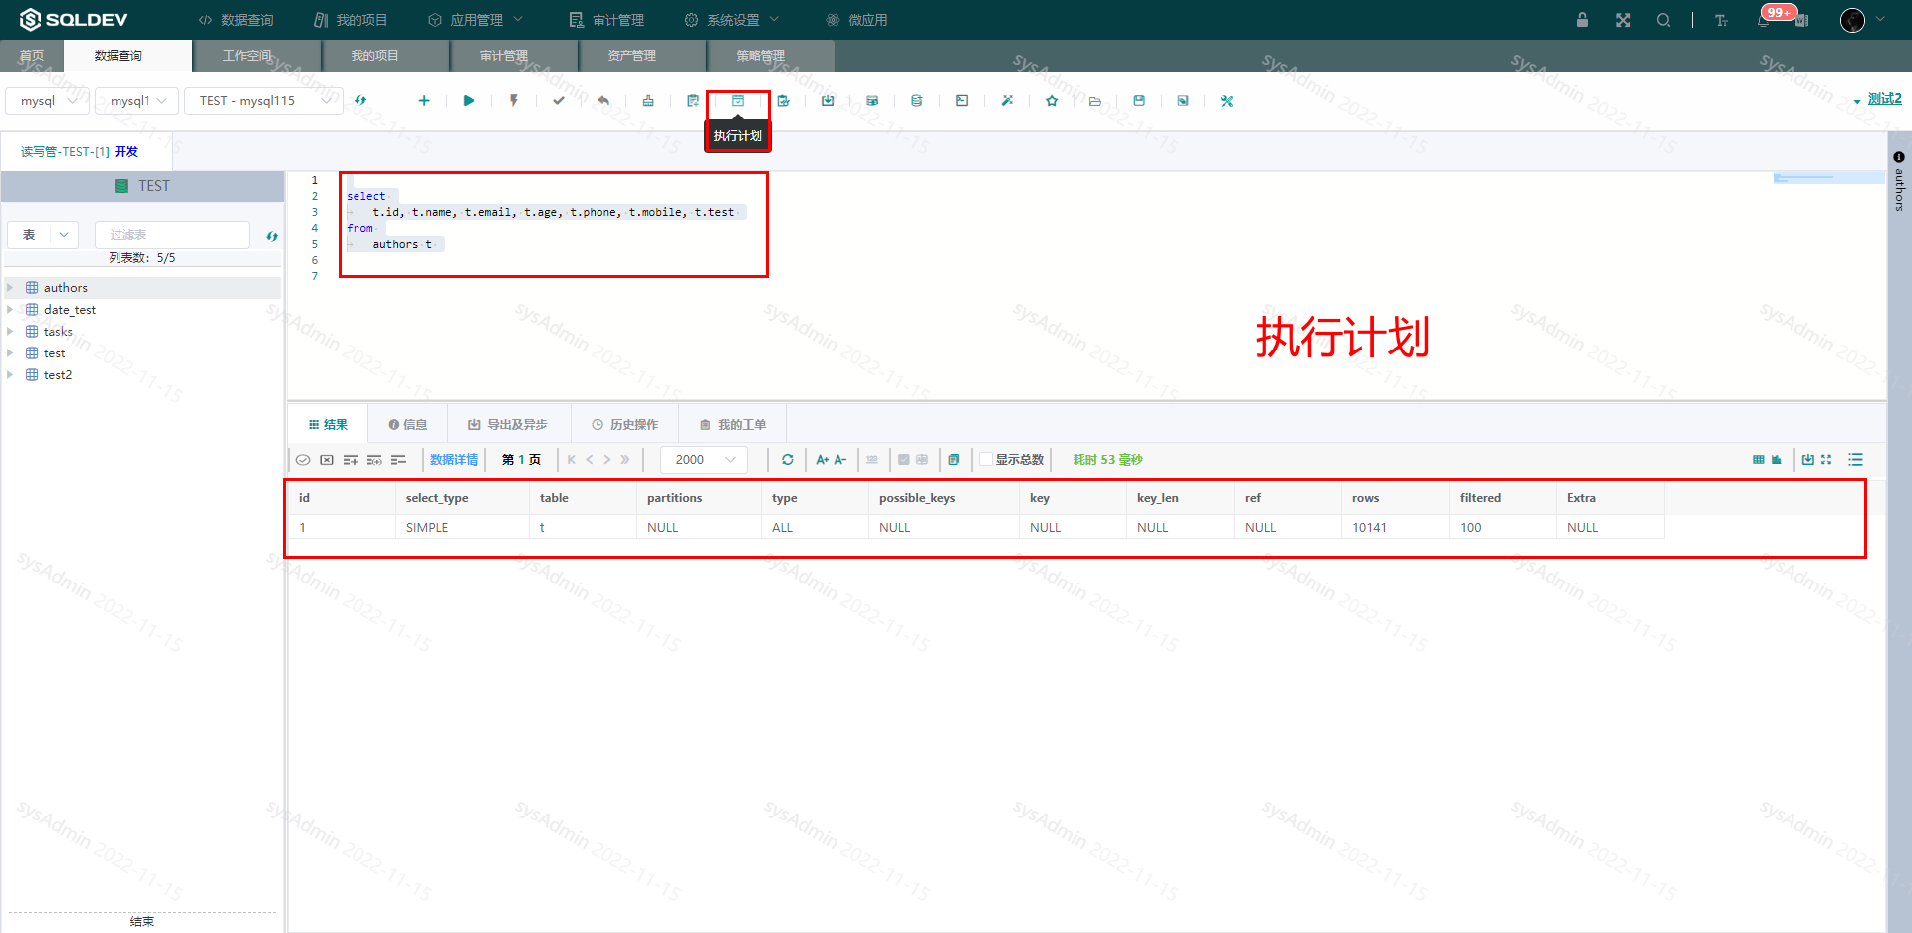Select the test table in tree

coord(54,353)
